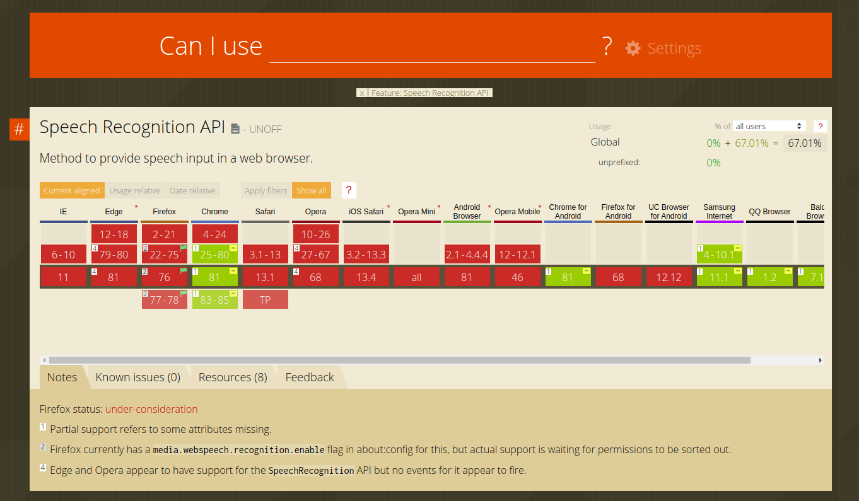Select the Current aligned view
The image size is (859, 501).
pyautogui.click(x=72, y=190)
